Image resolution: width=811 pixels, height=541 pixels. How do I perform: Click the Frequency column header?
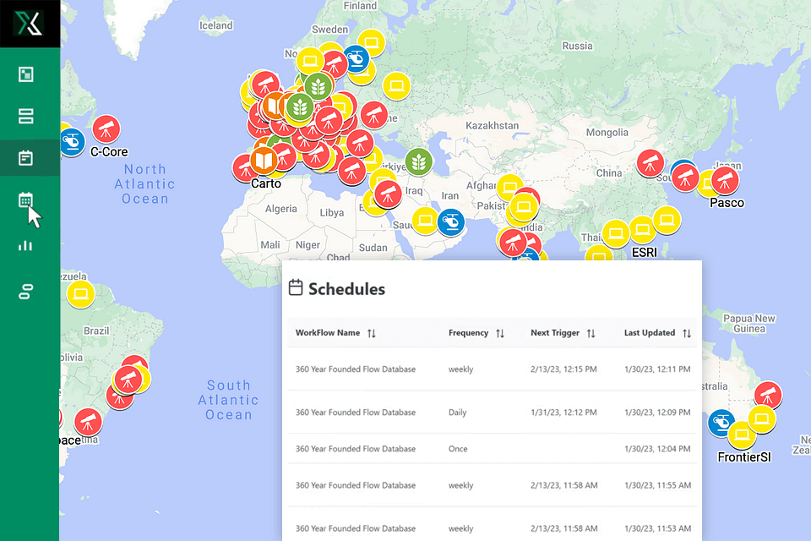(x=468, y=333)
